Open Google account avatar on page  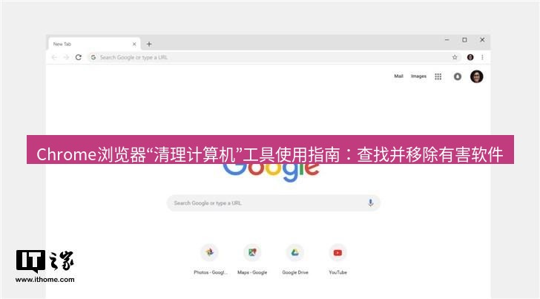pyautogui.click(x=477, y=76)
